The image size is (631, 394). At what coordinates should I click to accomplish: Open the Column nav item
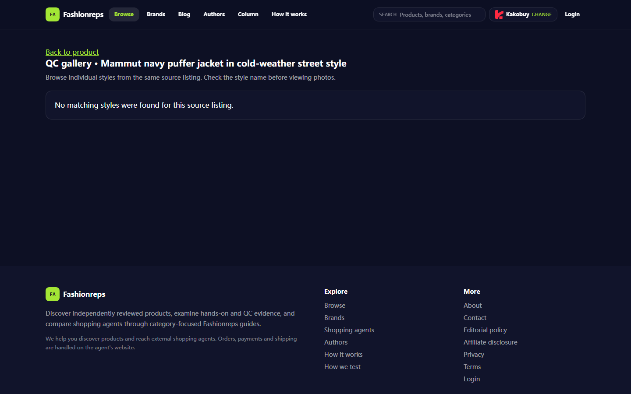click(x=248, y=14)
